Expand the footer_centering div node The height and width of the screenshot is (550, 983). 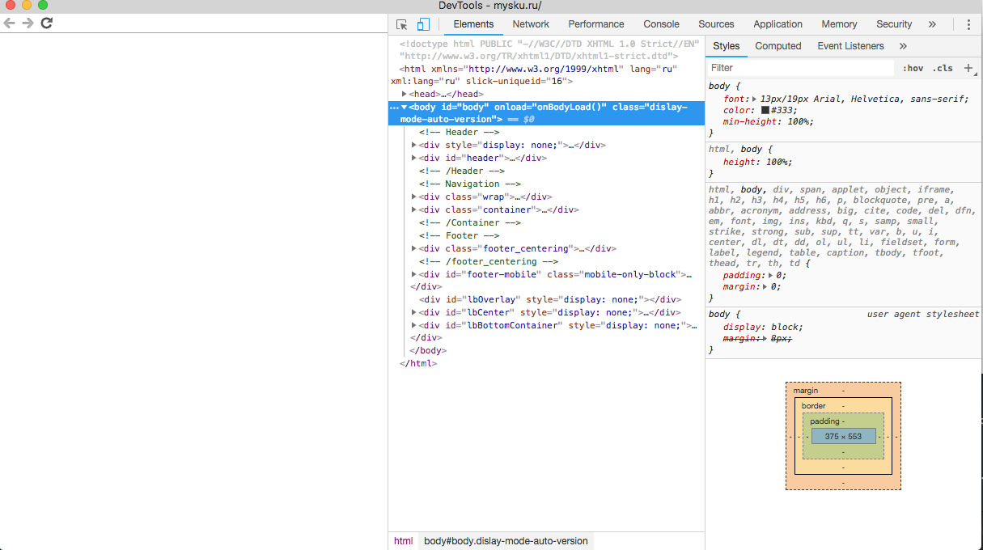tap(414, 249)
